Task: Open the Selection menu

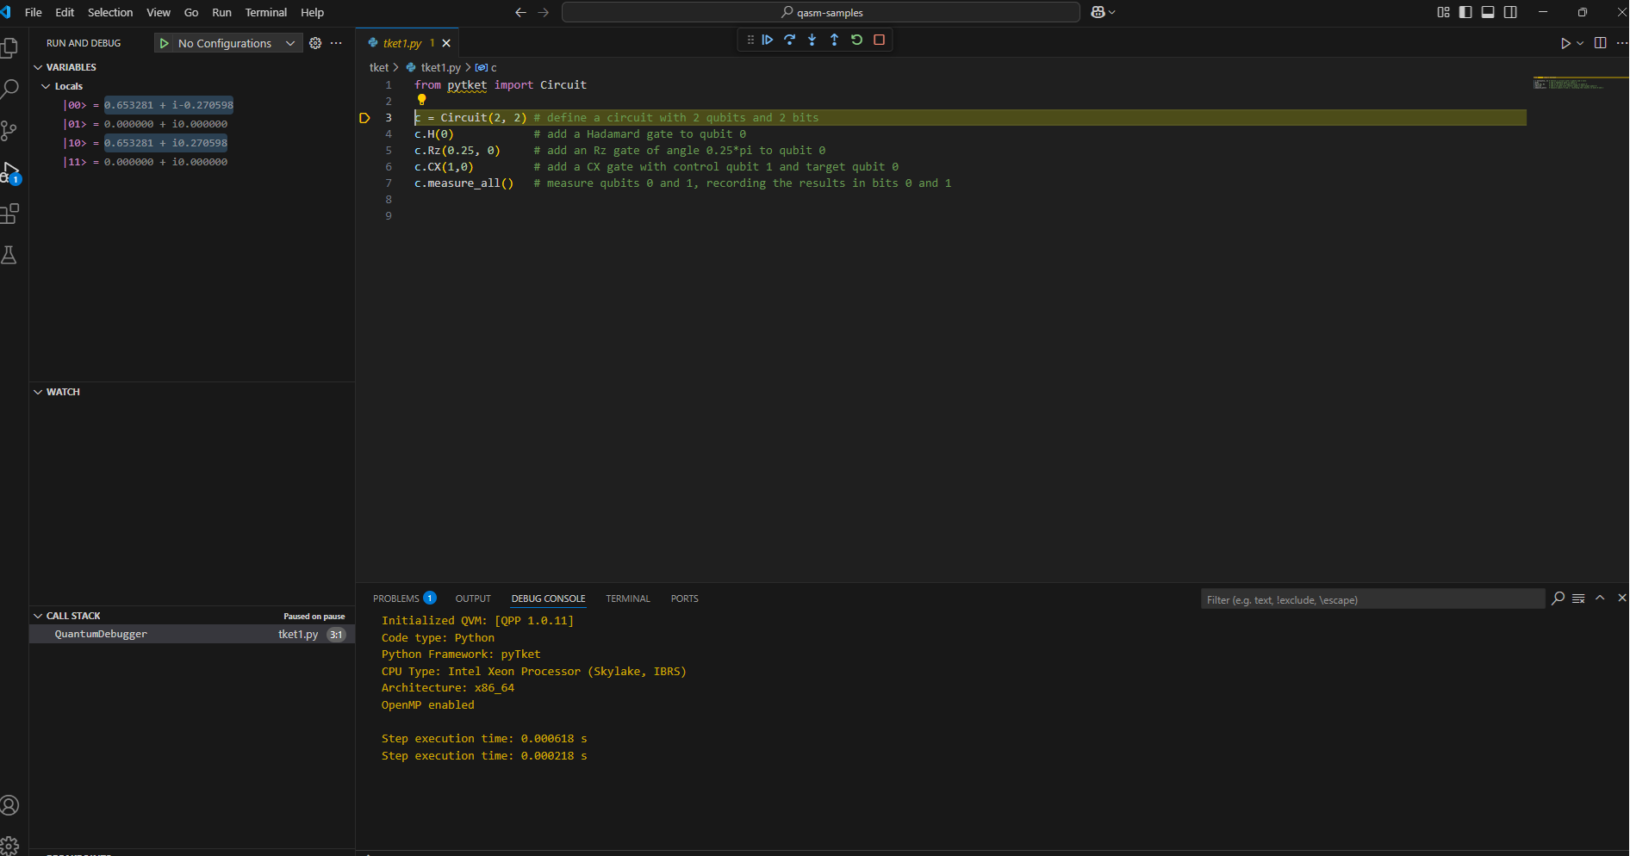Action: point(110,12)
